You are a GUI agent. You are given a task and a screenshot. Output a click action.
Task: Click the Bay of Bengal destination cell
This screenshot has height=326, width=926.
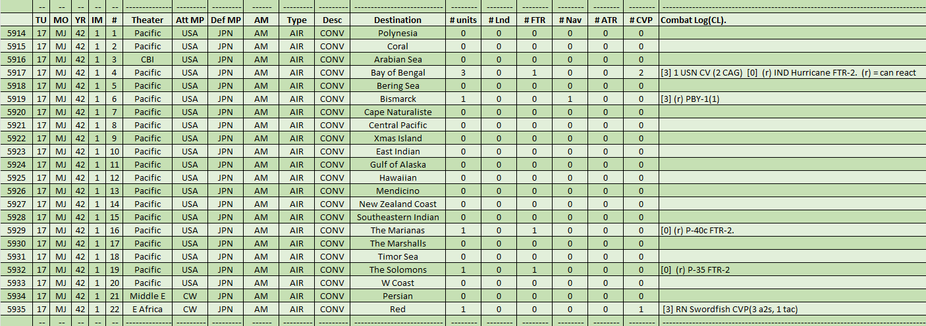pyautogui.click(x=398, y=73)
